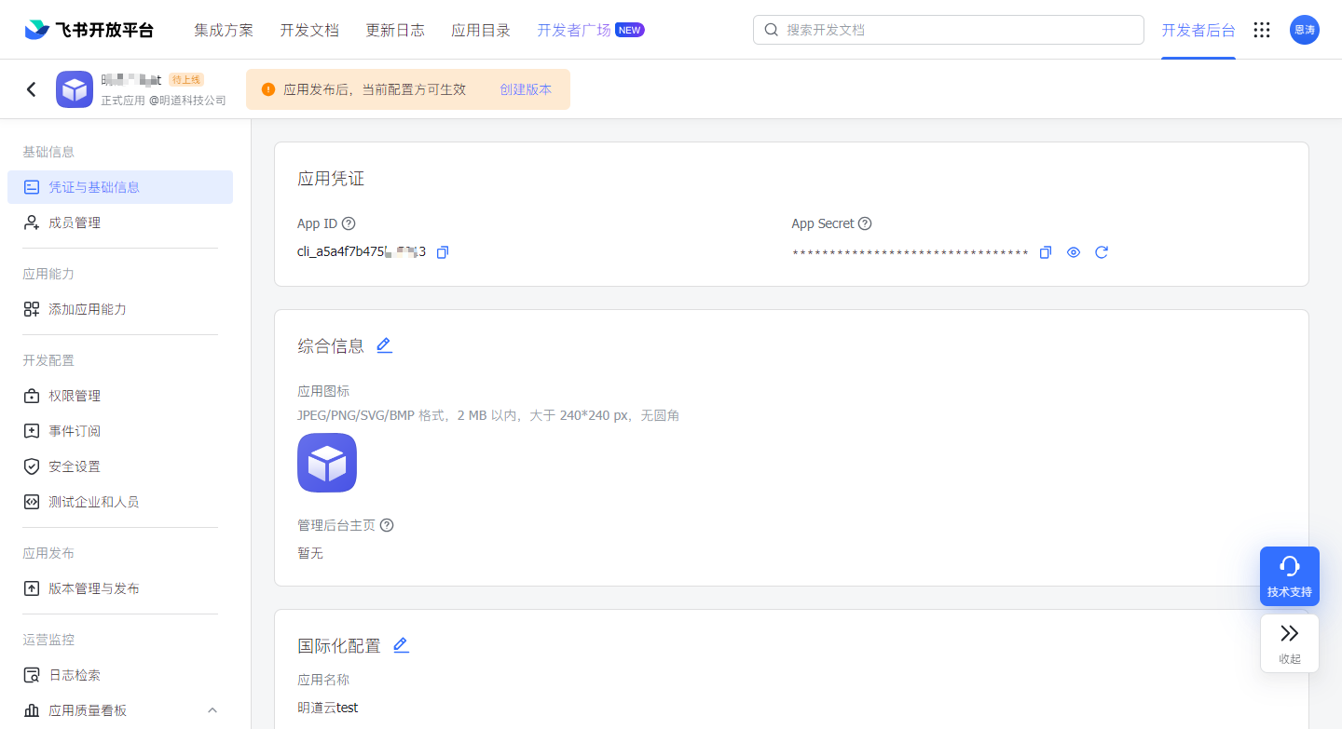Click the masked App Secret asterisks
The height and width of the screenshot is (729, 1342).
coord(911,253)
